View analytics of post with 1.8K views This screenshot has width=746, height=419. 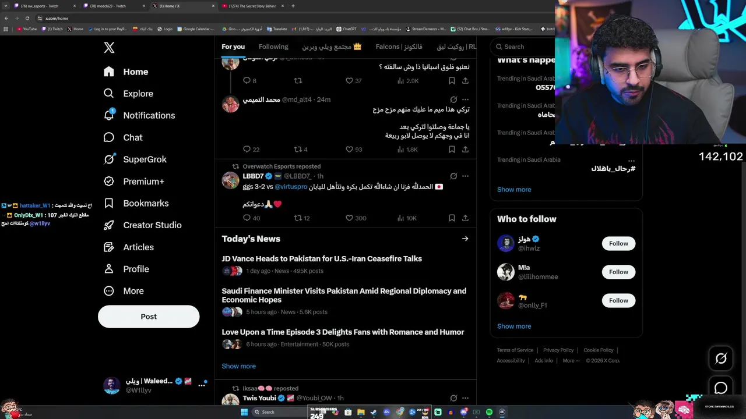coord(407,150)
